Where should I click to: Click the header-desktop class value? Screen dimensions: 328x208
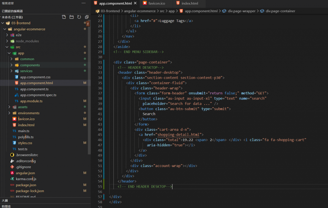(164, 72)
